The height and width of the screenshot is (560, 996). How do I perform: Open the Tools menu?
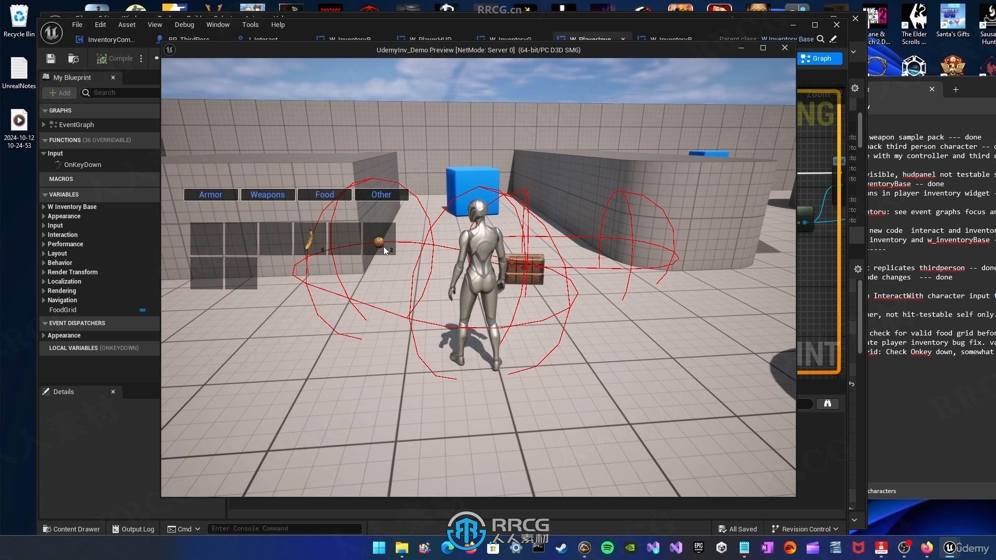(x=250, y=24)
